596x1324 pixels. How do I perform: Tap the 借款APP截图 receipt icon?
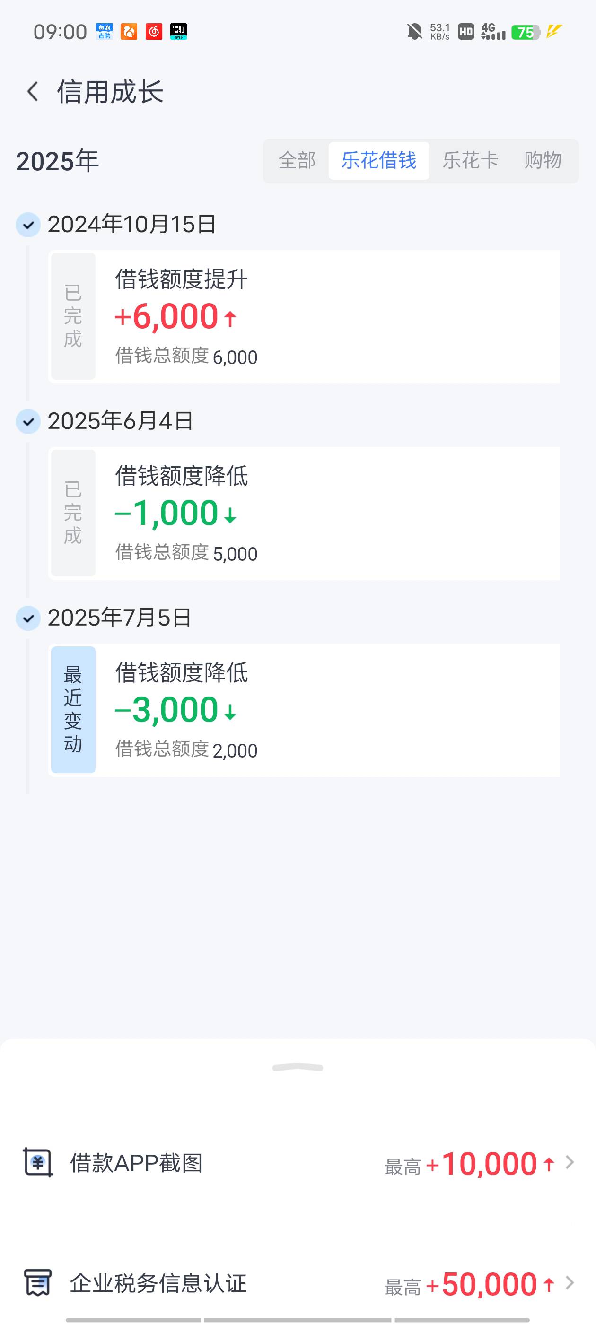tap(37, 1163)
